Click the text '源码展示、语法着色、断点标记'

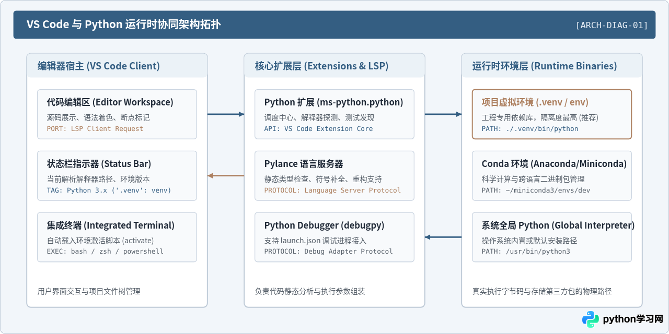tap(98, 117)
